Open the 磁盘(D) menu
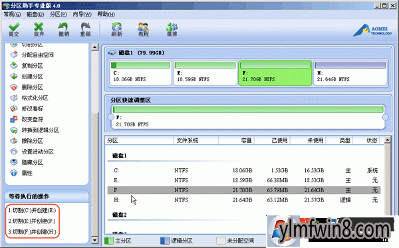This screenshot has width=399, height=248. (35, 15)
